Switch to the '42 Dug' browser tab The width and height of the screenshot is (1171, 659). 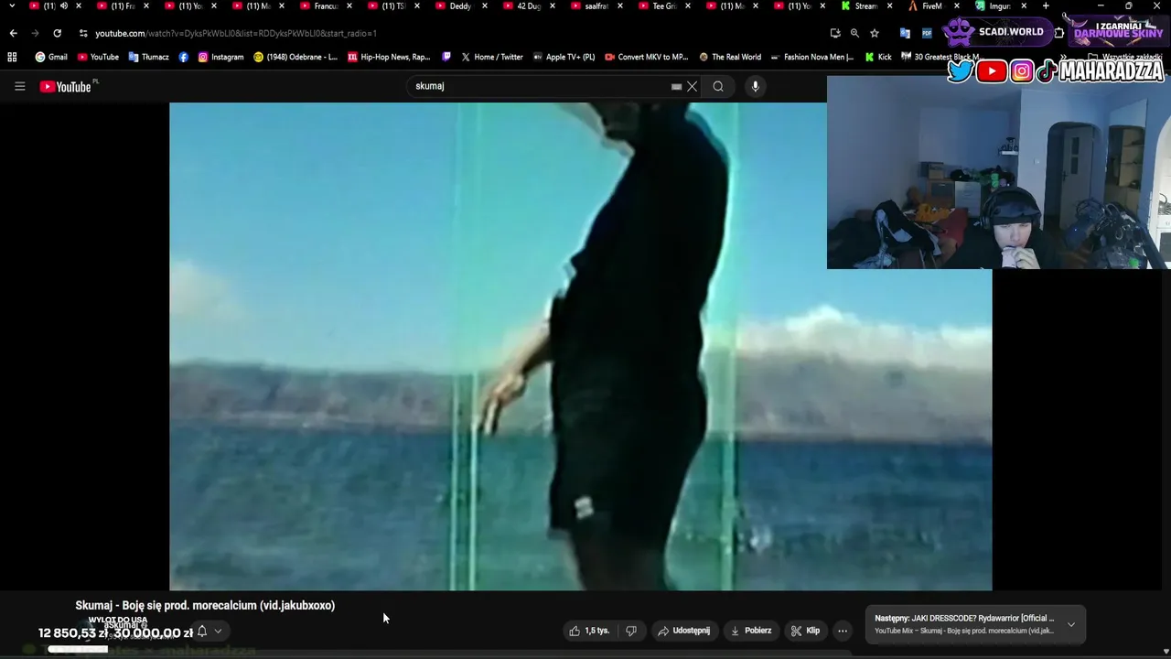[522, 6]
